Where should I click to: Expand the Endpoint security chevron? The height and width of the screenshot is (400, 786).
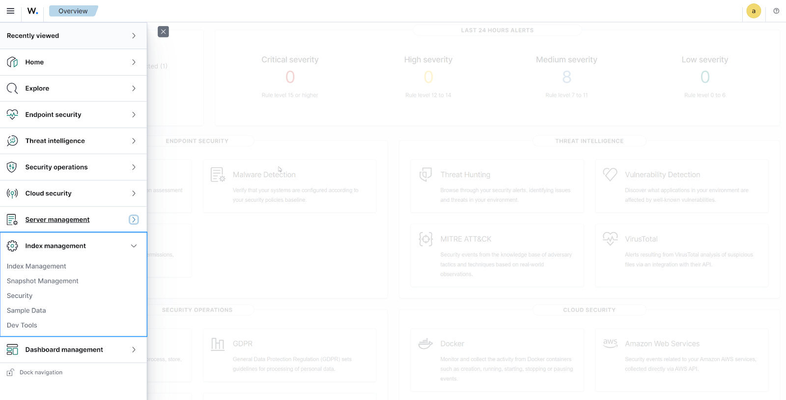134,114
